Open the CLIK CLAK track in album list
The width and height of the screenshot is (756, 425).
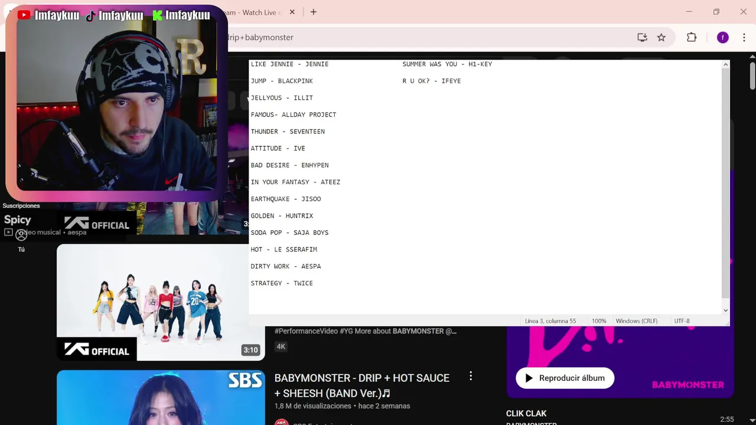(526, 414)
